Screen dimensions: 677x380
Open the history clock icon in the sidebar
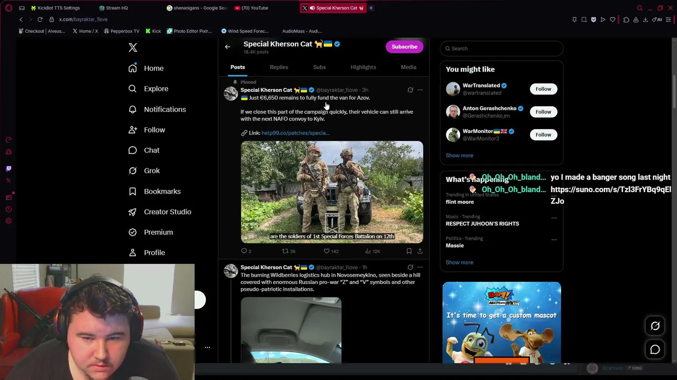[8, 209]
